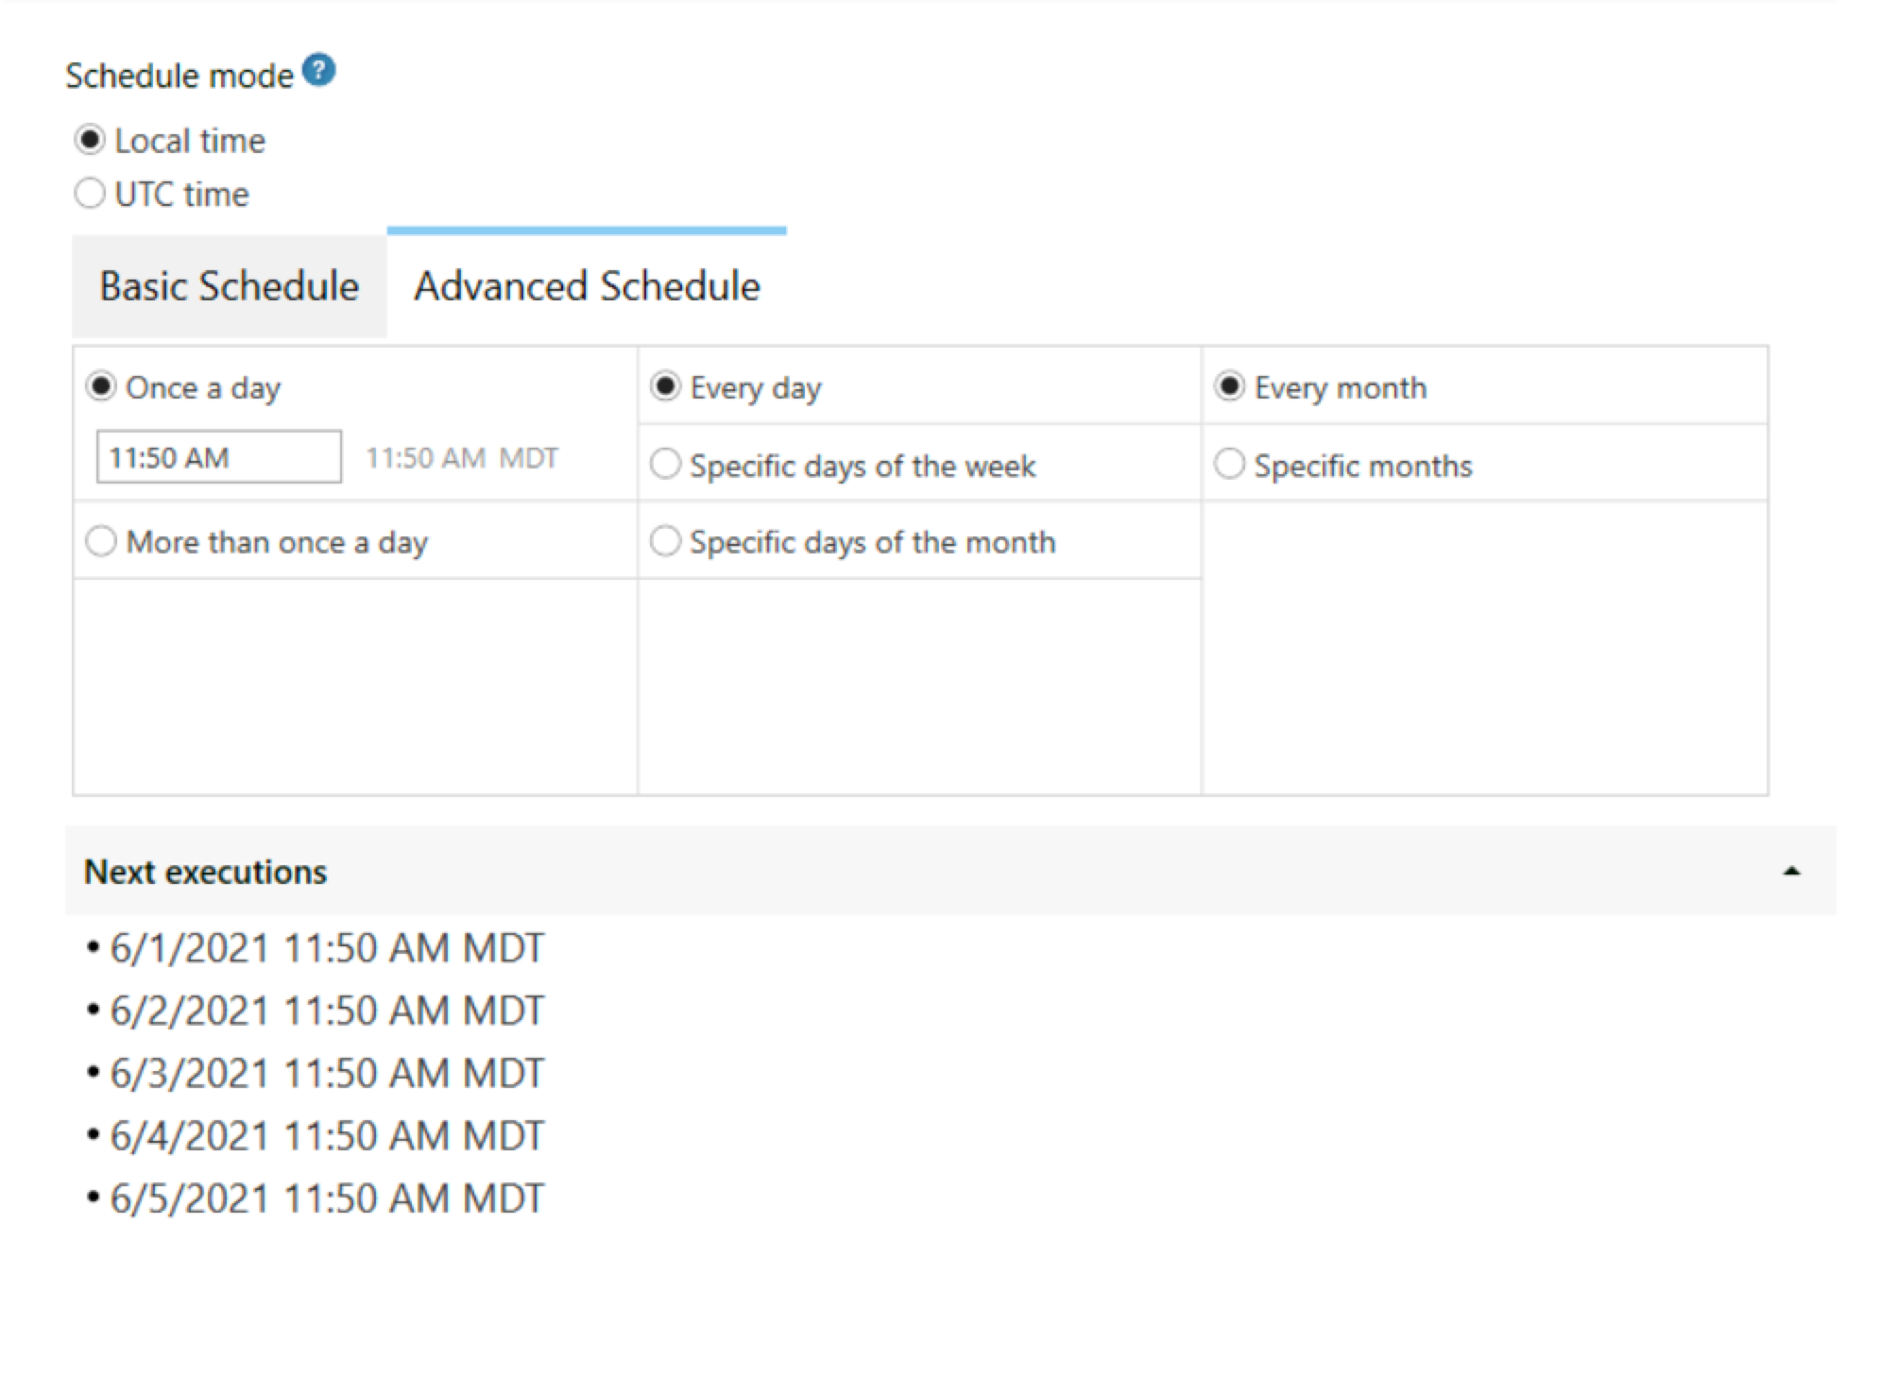The image size is (1880, 1377).
Task: Click the Schedule mode help icon
Action: (317, 68)
